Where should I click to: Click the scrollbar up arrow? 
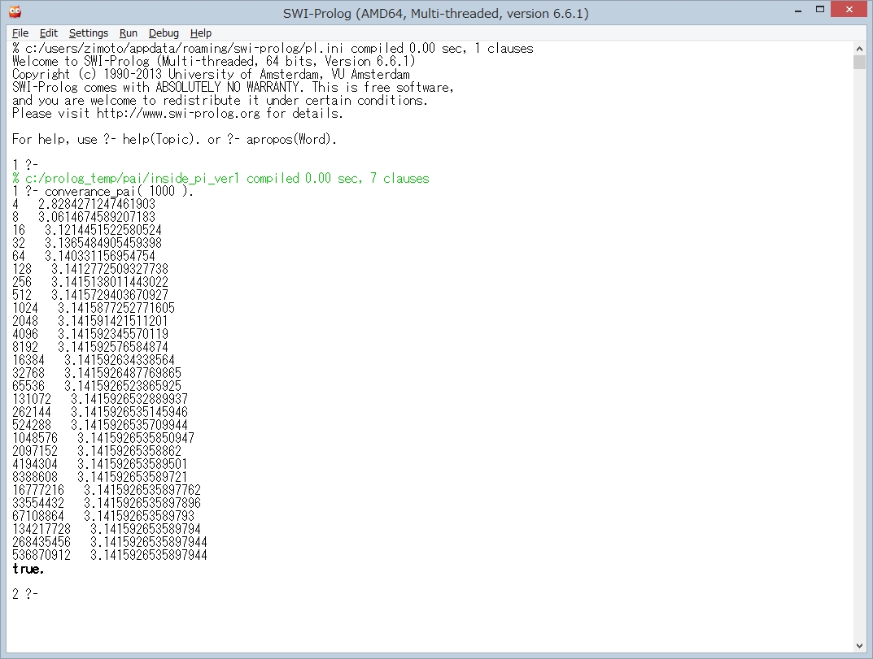pos(859,49)
